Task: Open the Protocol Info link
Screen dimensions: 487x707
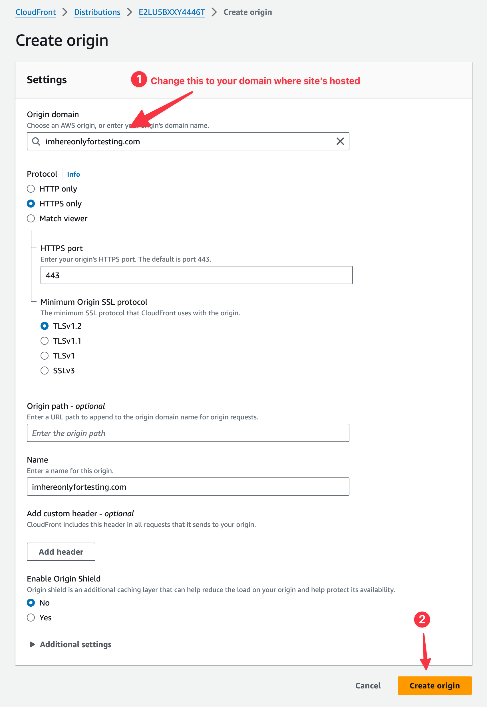Action: click(x=73, y=174)
